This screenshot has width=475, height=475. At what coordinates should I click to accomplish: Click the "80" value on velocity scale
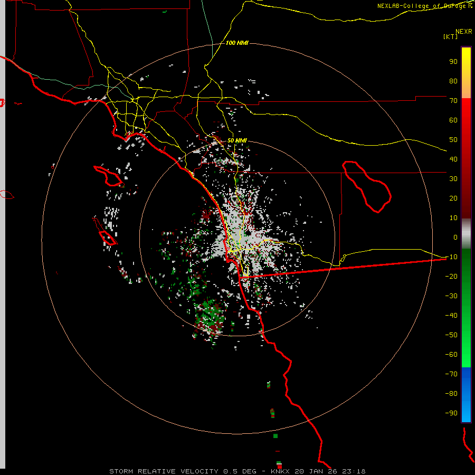tap(453, 81)
